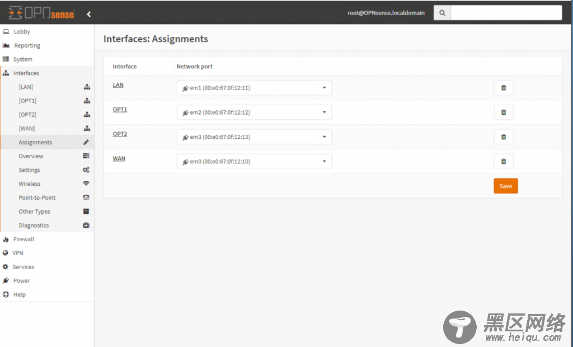Open the LAN interface link
Image resolution: width=573 pixels, height=347 pixels.
click(118, 85)
